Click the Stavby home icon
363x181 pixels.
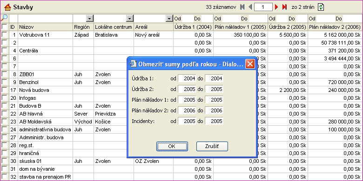click(7, 7)
